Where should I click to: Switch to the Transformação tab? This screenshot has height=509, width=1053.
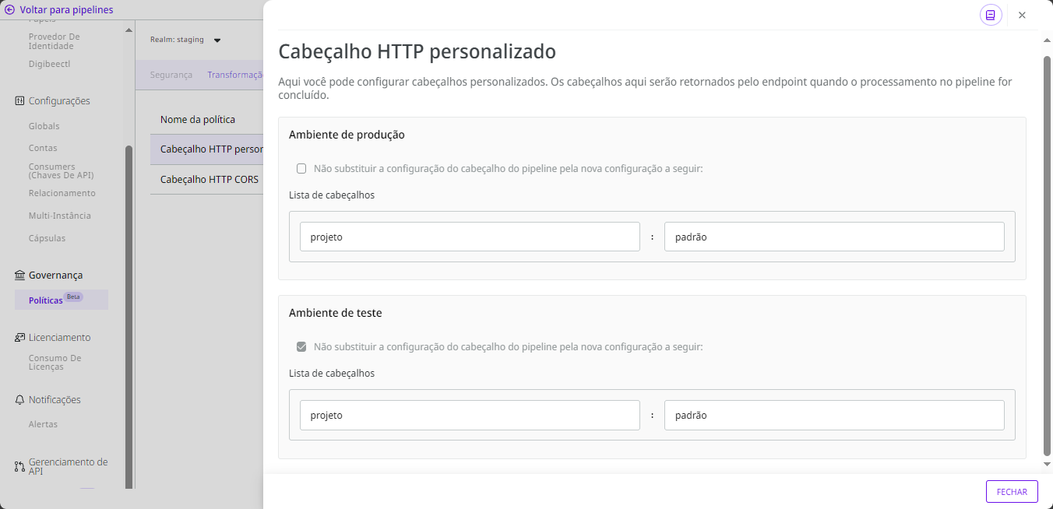(x=234, y=75)
